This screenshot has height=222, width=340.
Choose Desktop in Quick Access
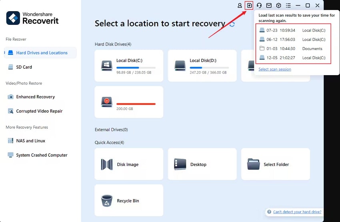point(202,164)
